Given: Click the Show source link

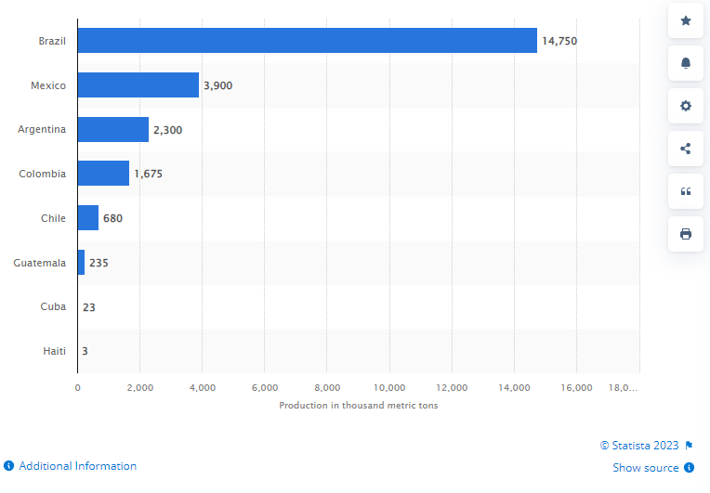Looking at the screenshot, I should [x=646, y=468].
